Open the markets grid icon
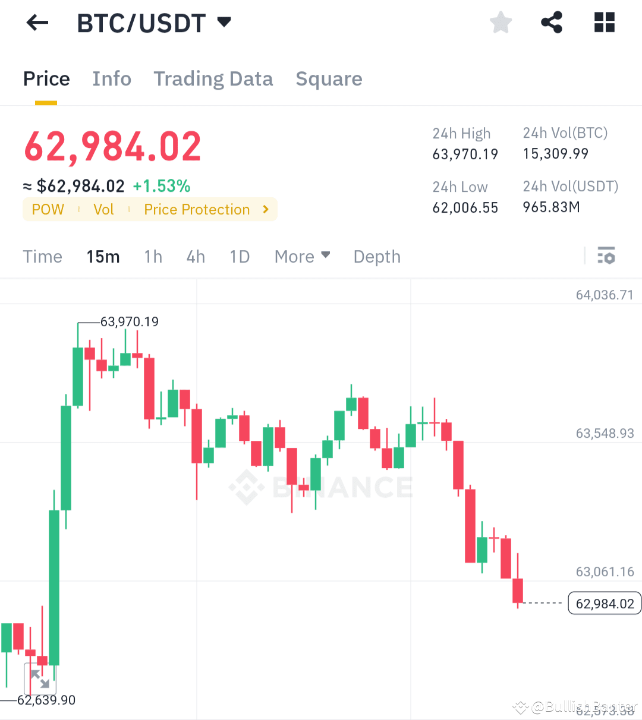 coord(604,22)
